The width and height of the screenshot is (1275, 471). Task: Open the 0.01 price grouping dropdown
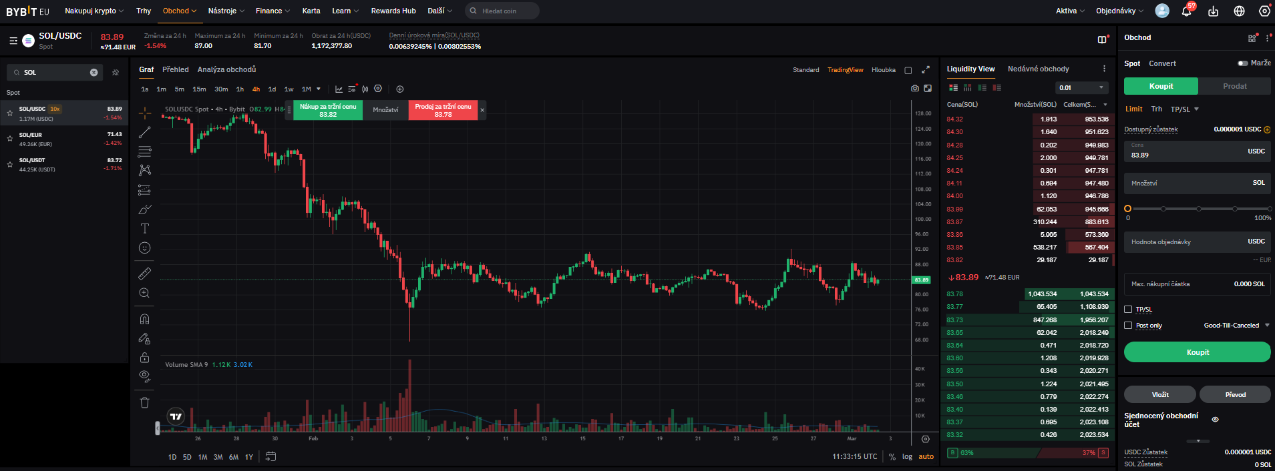[x=1082, y=88]
